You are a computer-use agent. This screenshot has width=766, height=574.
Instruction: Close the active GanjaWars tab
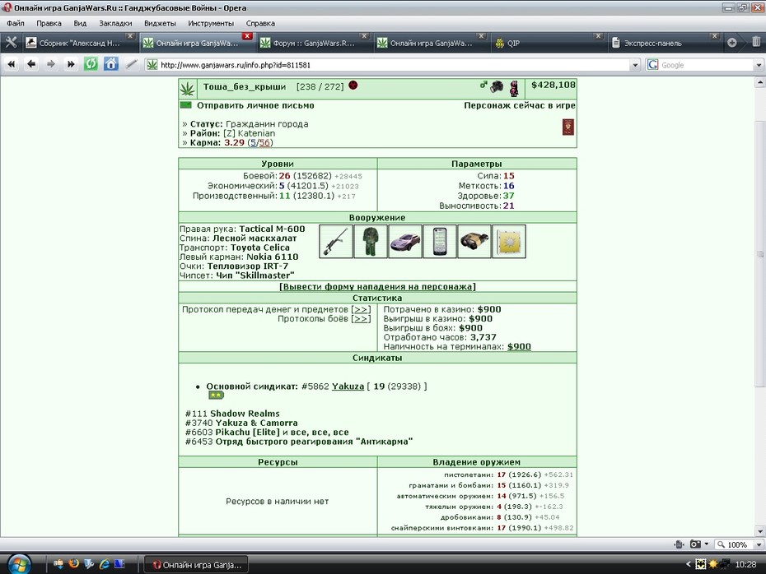[x=247, y=36]
